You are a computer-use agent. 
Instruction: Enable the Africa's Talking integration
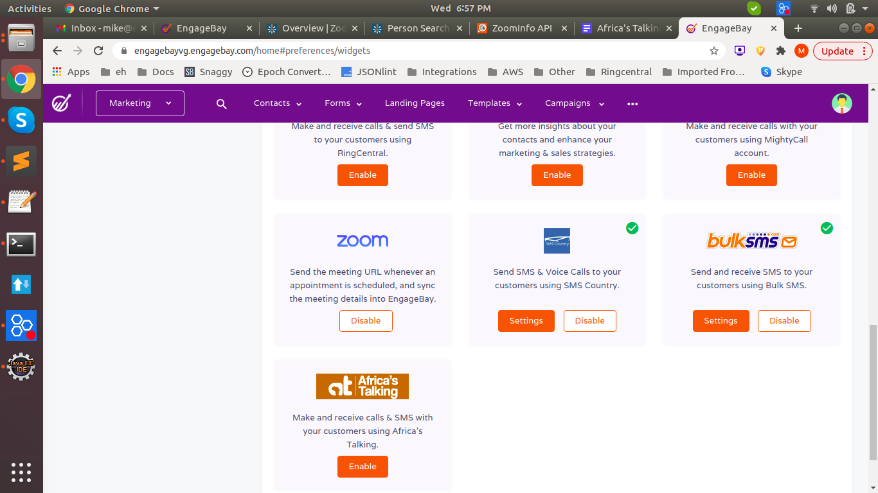(363, 467)
